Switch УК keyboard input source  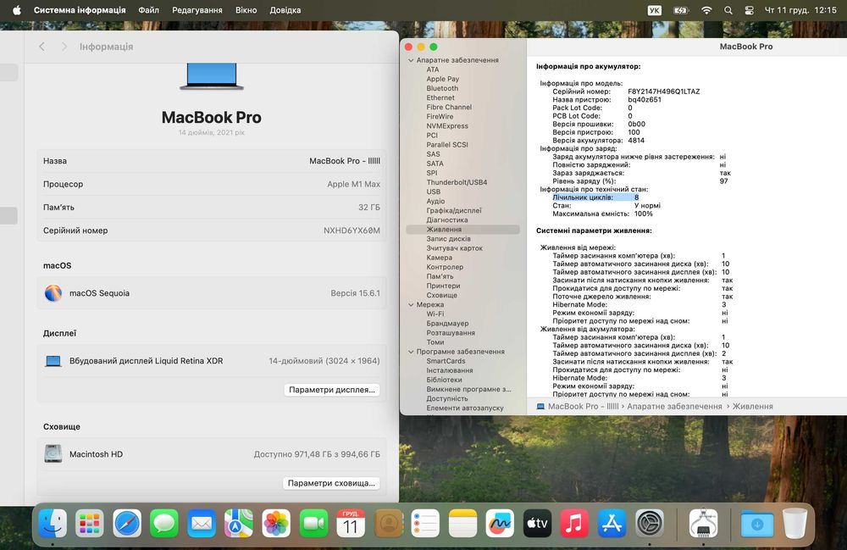pos(654,10)
